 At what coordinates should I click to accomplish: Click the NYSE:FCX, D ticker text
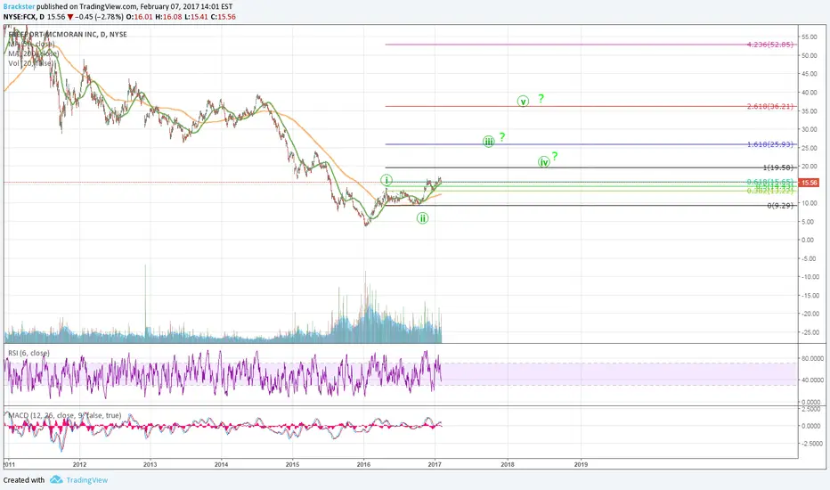24,17
